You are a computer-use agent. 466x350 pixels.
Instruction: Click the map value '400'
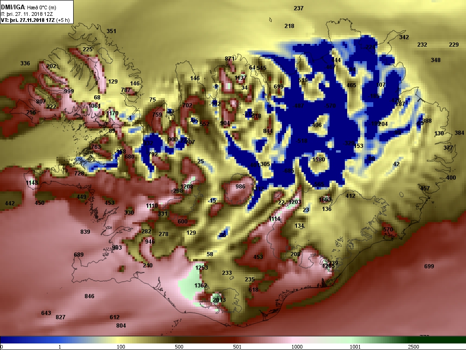(x=451, y=178)
